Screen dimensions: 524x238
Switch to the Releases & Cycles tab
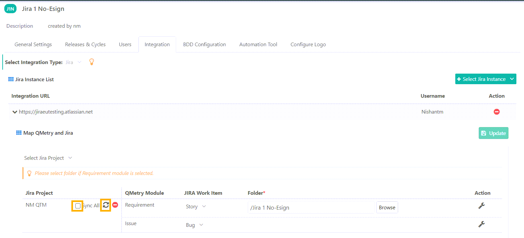(85, 45)
